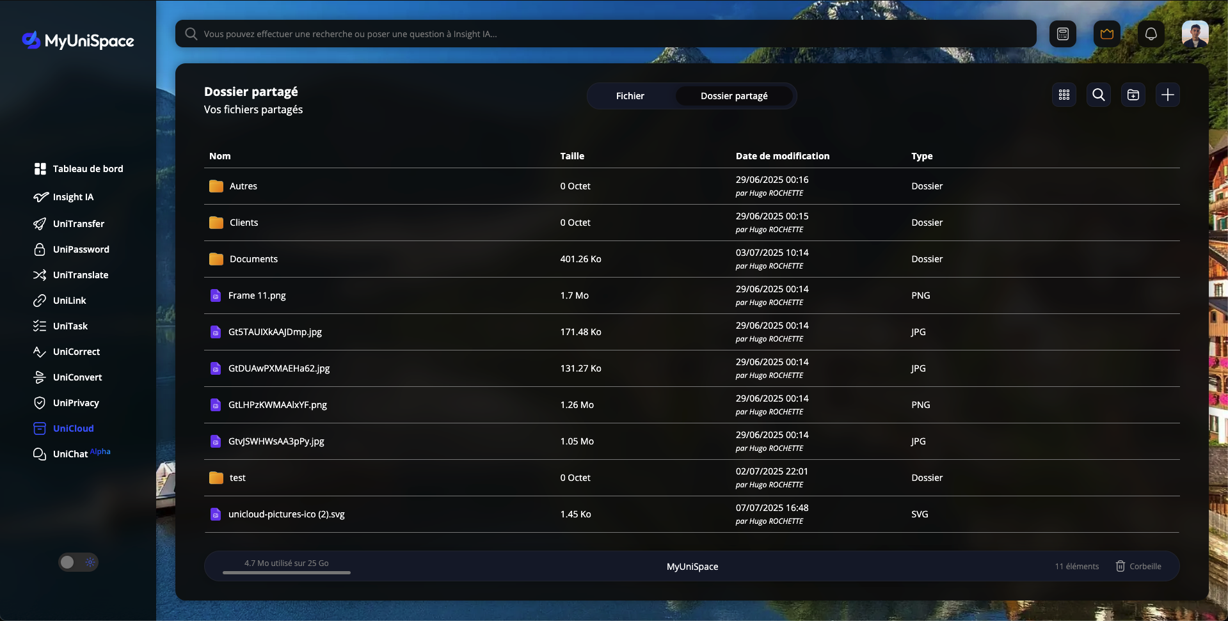The width and height of the screenshot is (1228, 621).
Task: Click the magnifier search icon in file panel
Action: [x=1098, y=95]
